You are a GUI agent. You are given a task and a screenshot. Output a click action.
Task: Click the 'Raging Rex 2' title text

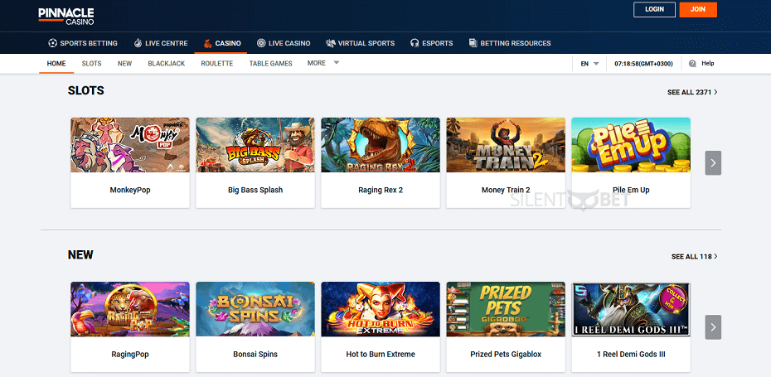381,190
